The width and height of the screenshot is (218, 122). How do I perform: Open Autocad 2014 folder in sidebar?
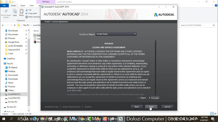click(14, 50)
